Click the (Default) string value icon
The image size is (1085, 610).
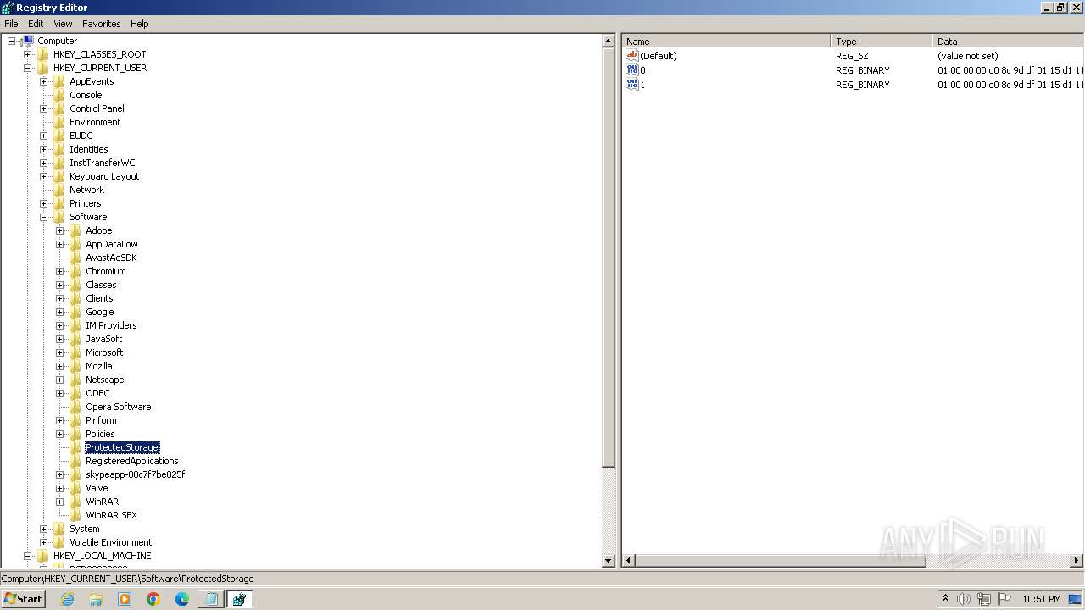pyautogui.click(x=632, y=56)
